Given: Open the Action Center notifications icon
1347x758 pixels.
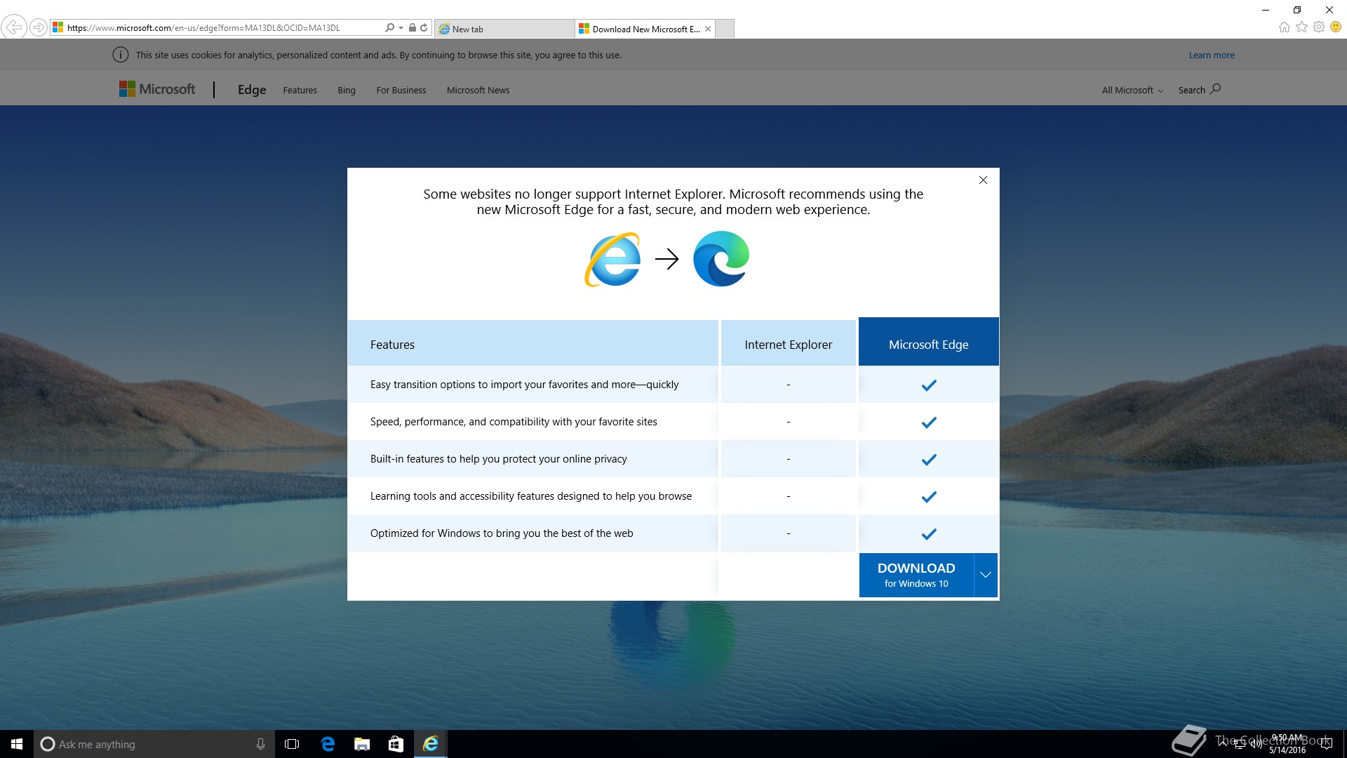Looking at the screenshot, I should click(1327, 744).
